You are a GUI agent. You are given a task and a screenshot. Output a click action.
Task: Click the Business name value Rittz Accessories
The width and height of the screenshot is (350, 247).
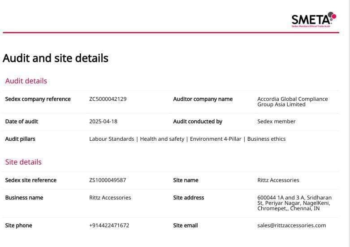point(110,198)
